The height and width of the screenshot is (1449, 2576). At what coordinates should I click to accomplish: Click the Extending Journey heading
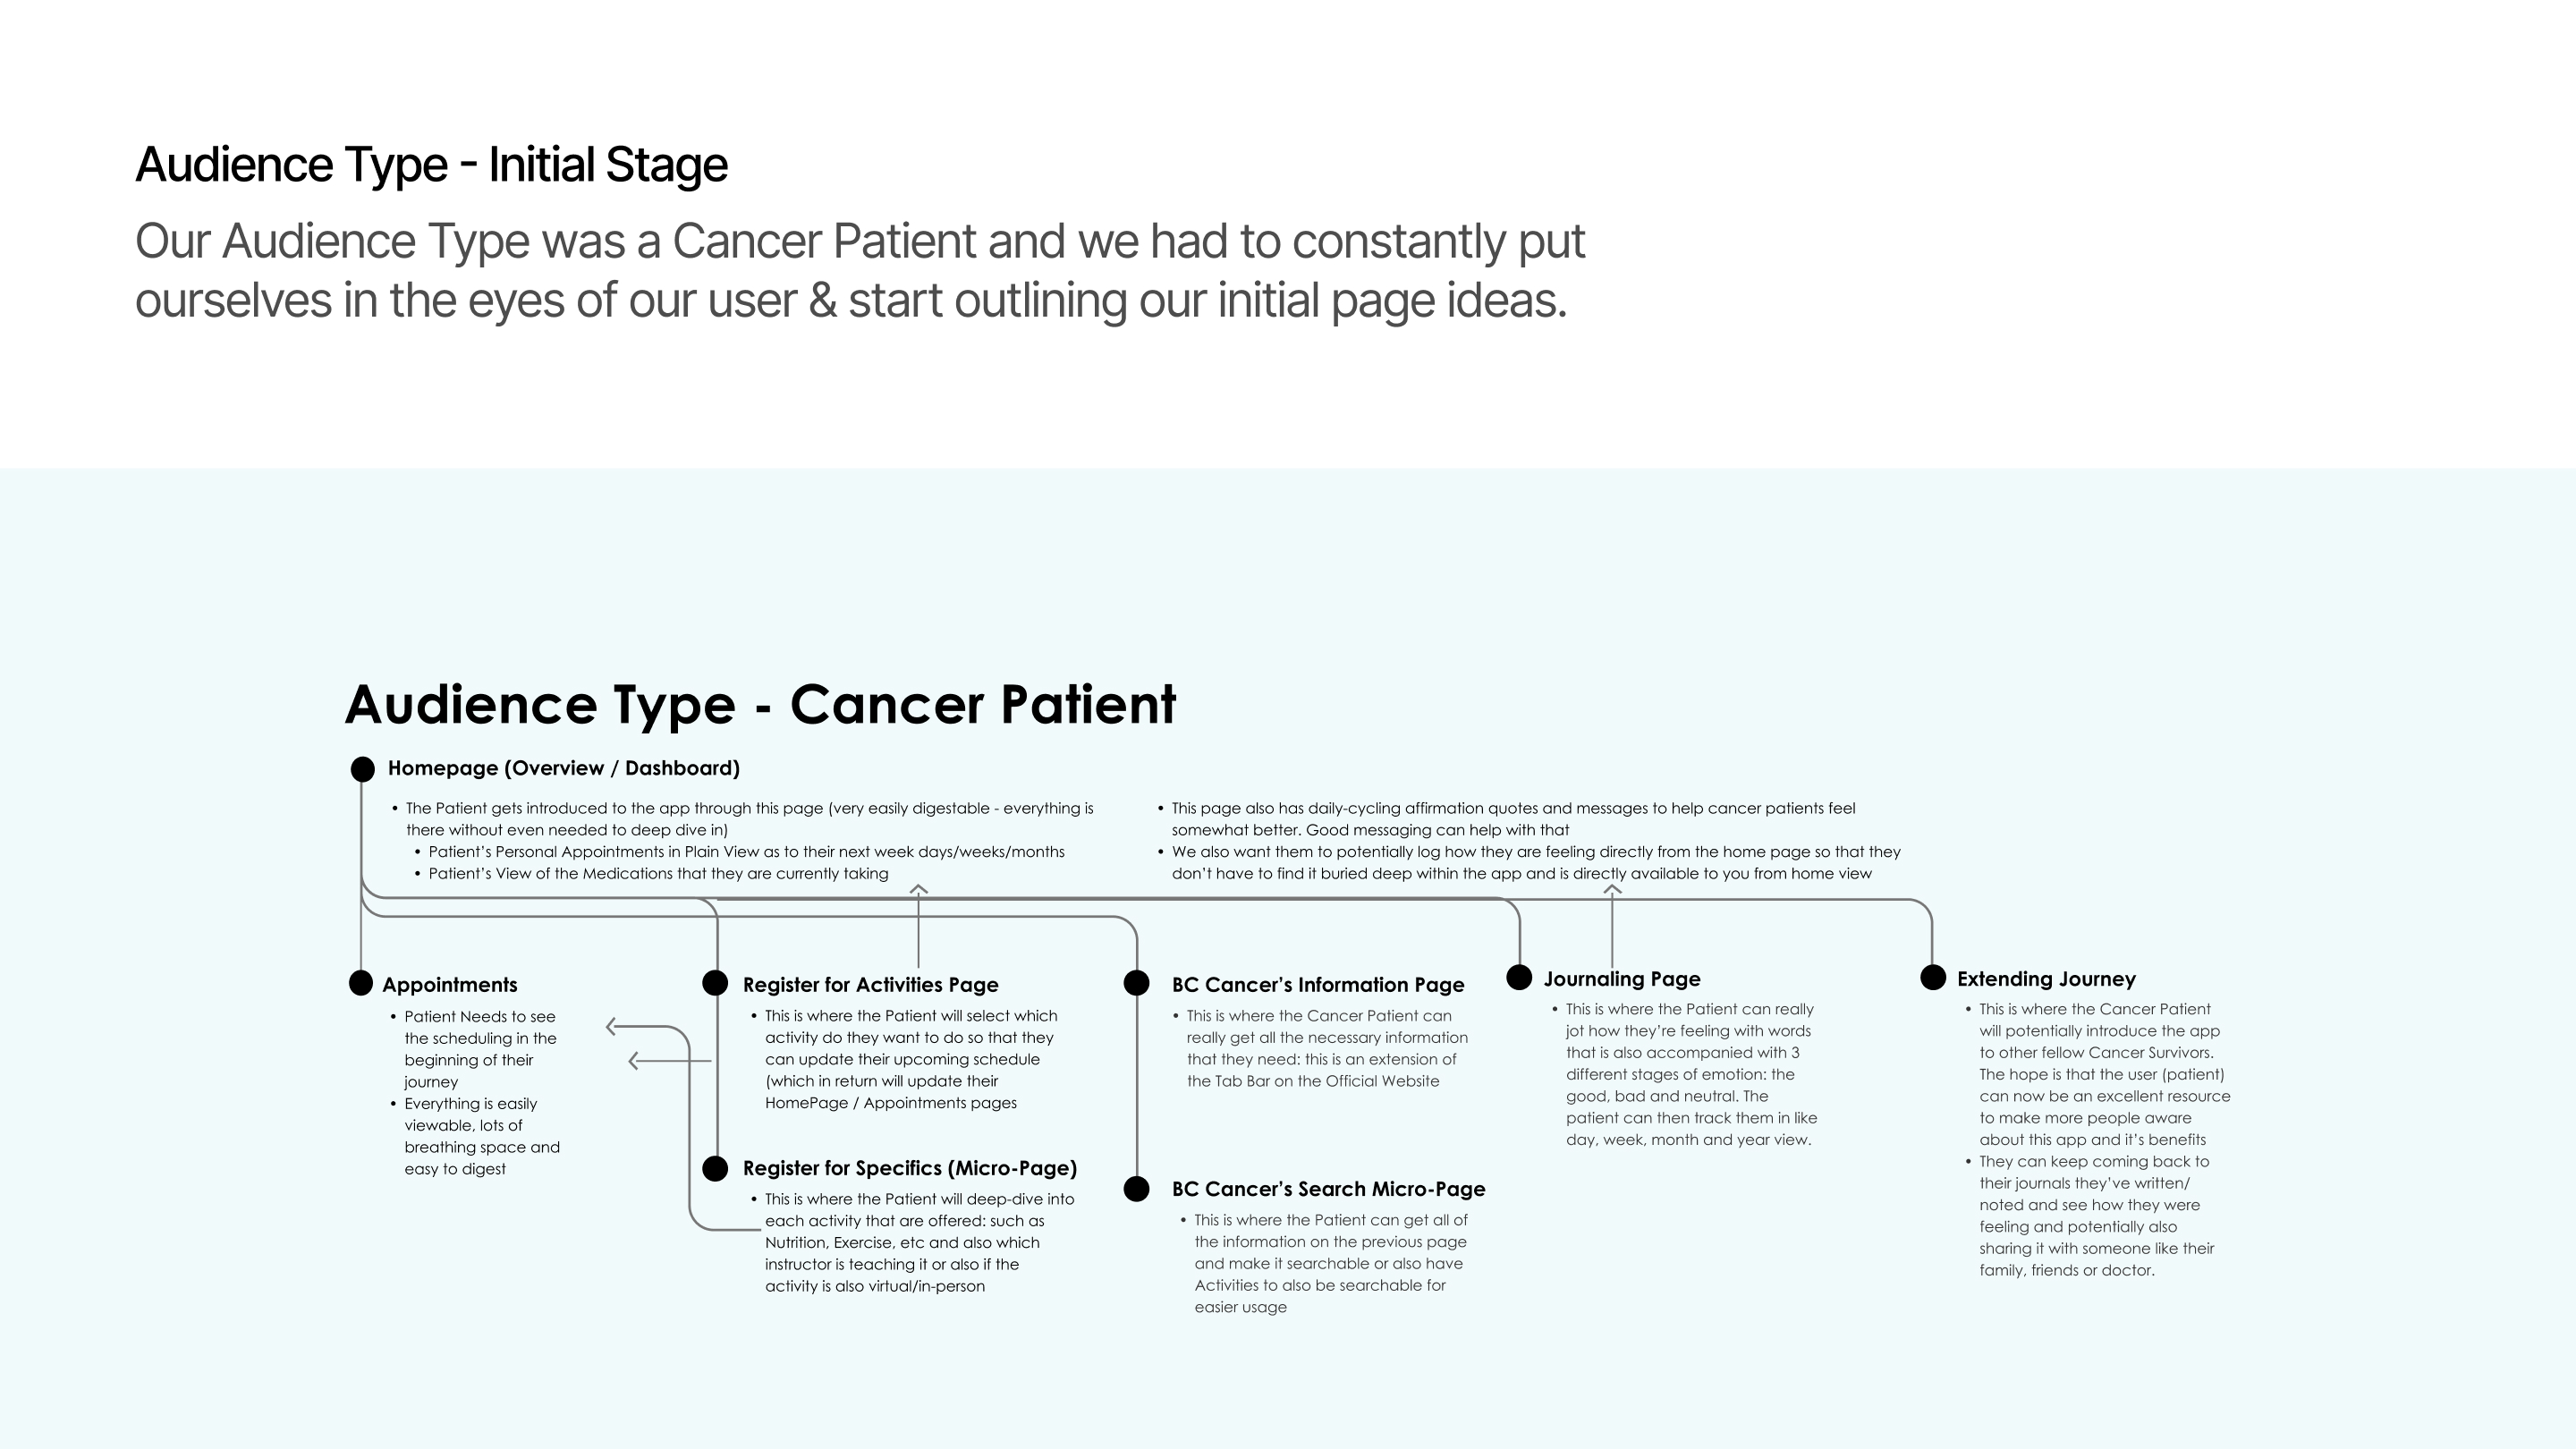coord(2046,979)
